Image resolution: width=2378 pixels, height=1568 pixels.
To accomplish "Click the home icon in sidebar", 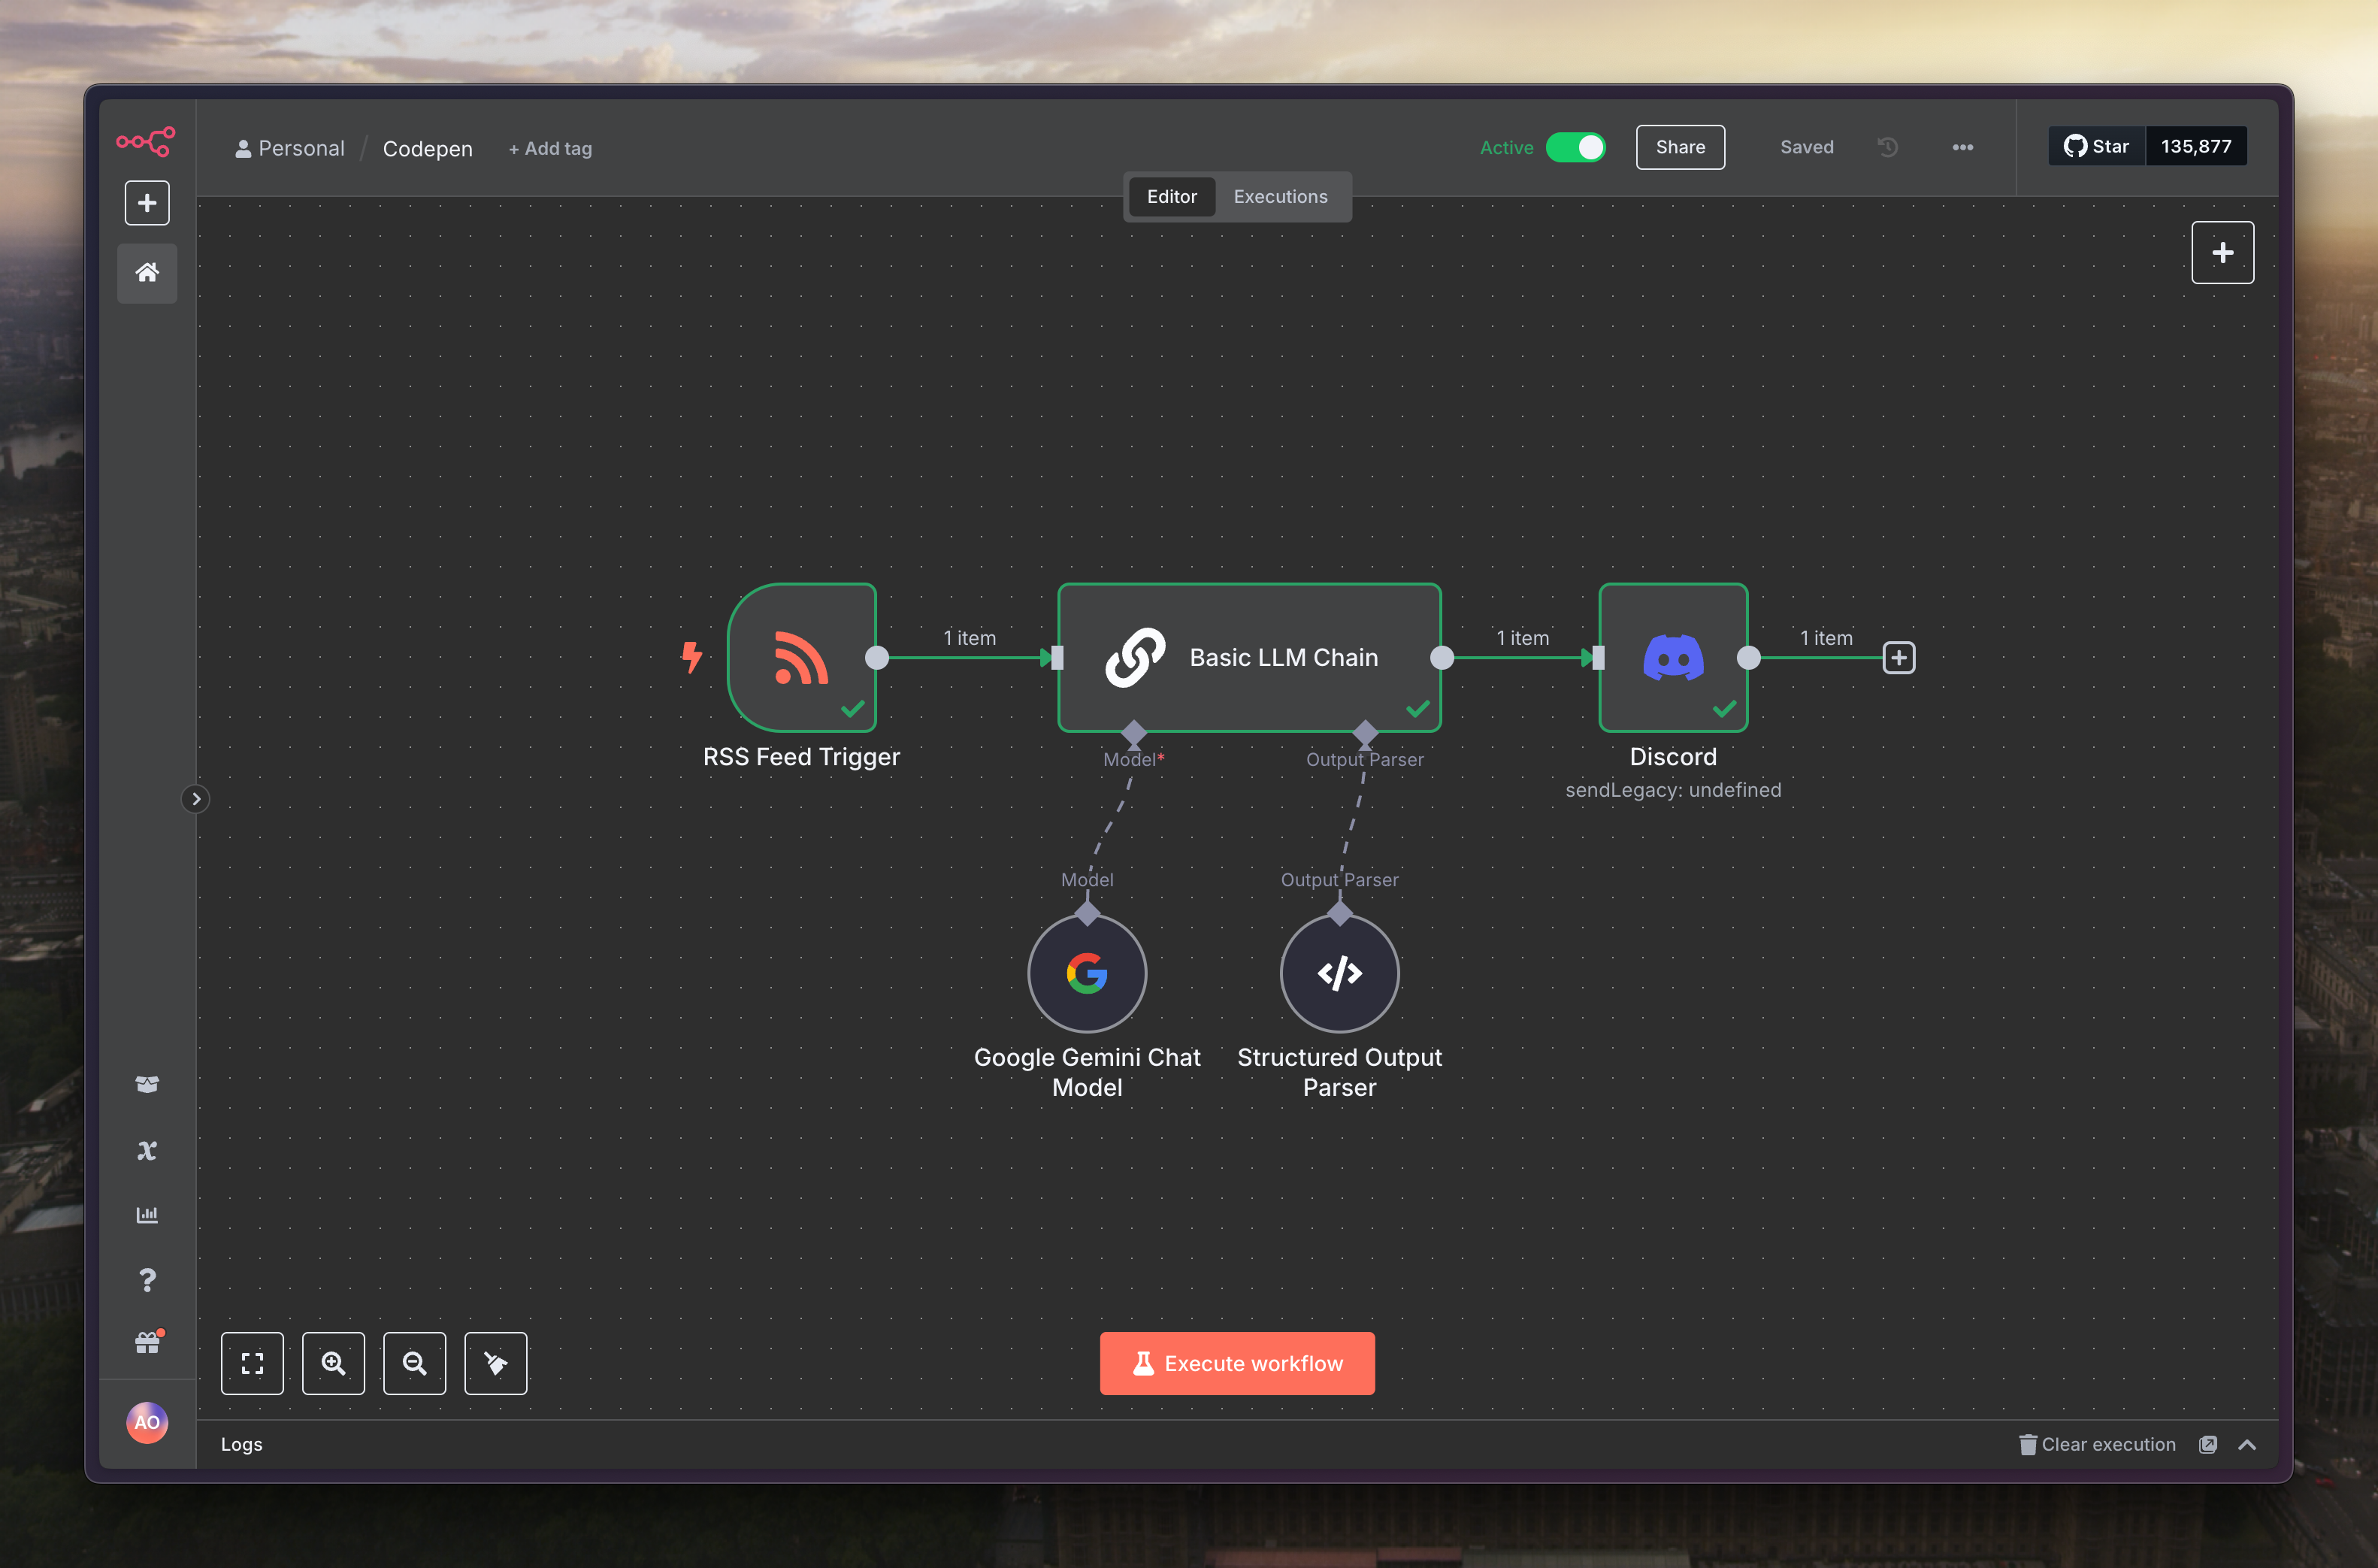I will pos(147,272).
